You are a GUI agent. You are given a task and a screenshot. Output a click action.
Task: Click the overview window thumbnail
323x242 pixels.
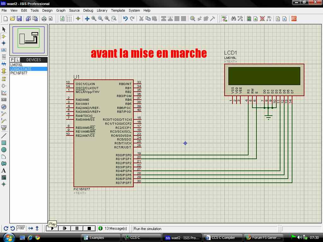[x=28, y=40]
